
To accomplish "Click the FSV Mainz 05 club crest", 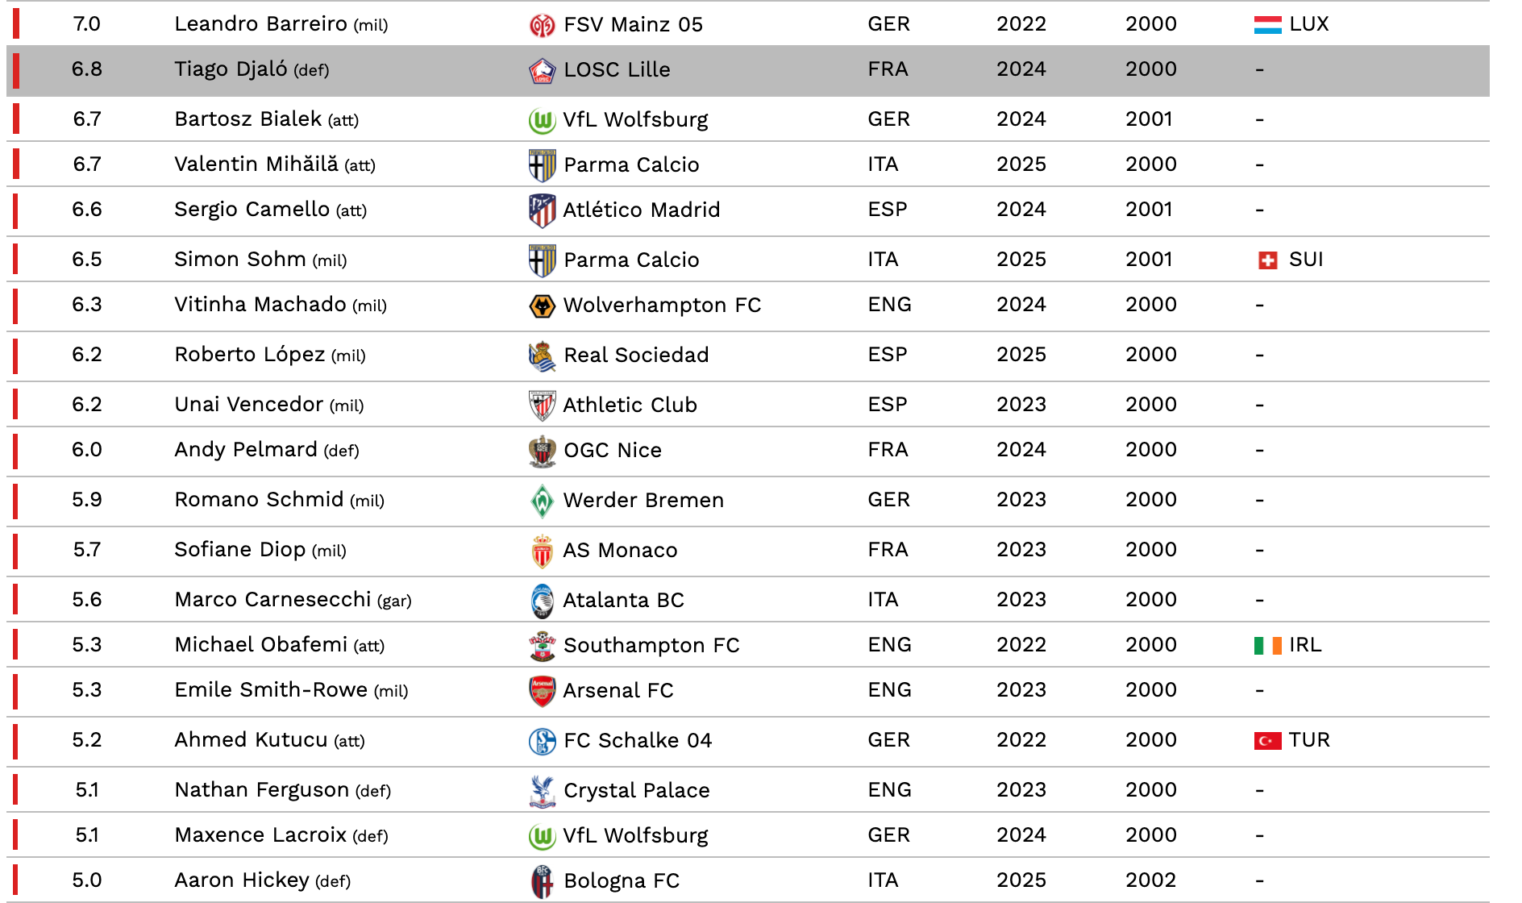I will (x=542, y=25).
